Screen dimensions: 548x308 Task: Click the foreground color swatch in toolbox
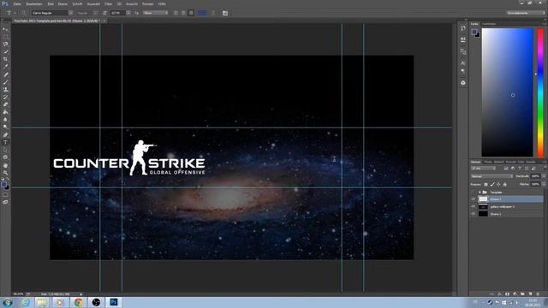tap(3, 184)
